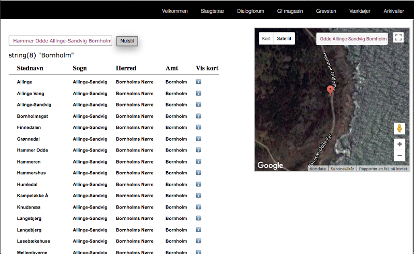Report a map error link
Screen dimensions: 414x254
click(382, 169)
